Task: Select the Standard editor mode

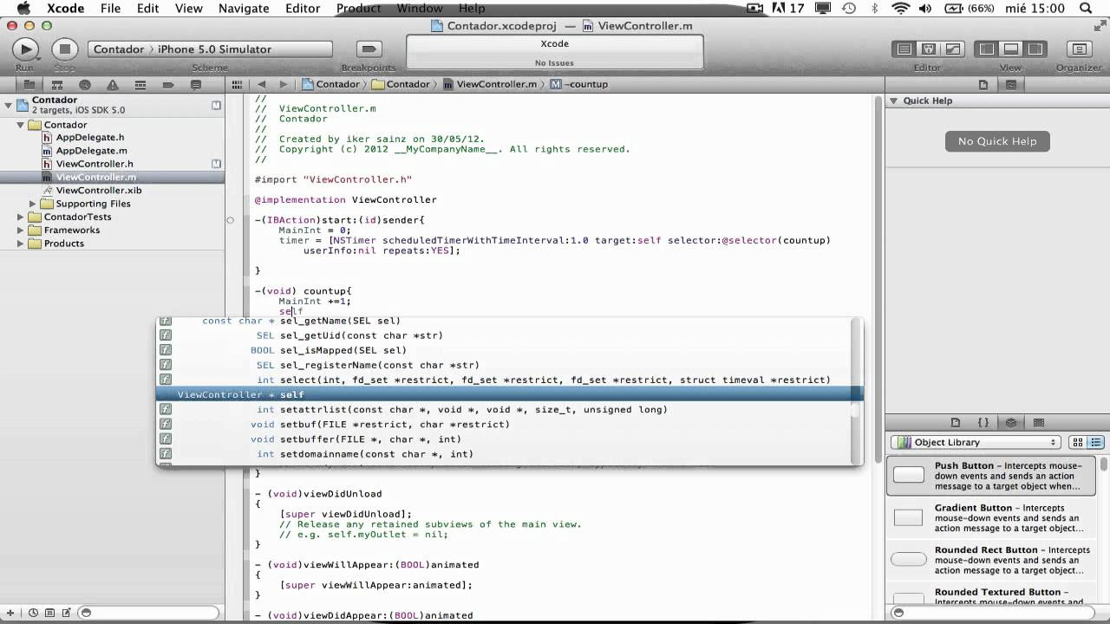Action: pos(904,49)
